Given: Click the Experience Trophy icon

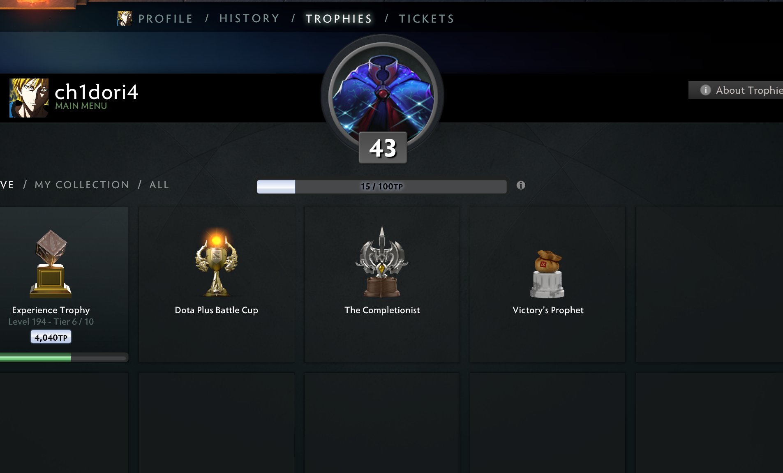Looking at the screenshot, I should click(51, 263).
